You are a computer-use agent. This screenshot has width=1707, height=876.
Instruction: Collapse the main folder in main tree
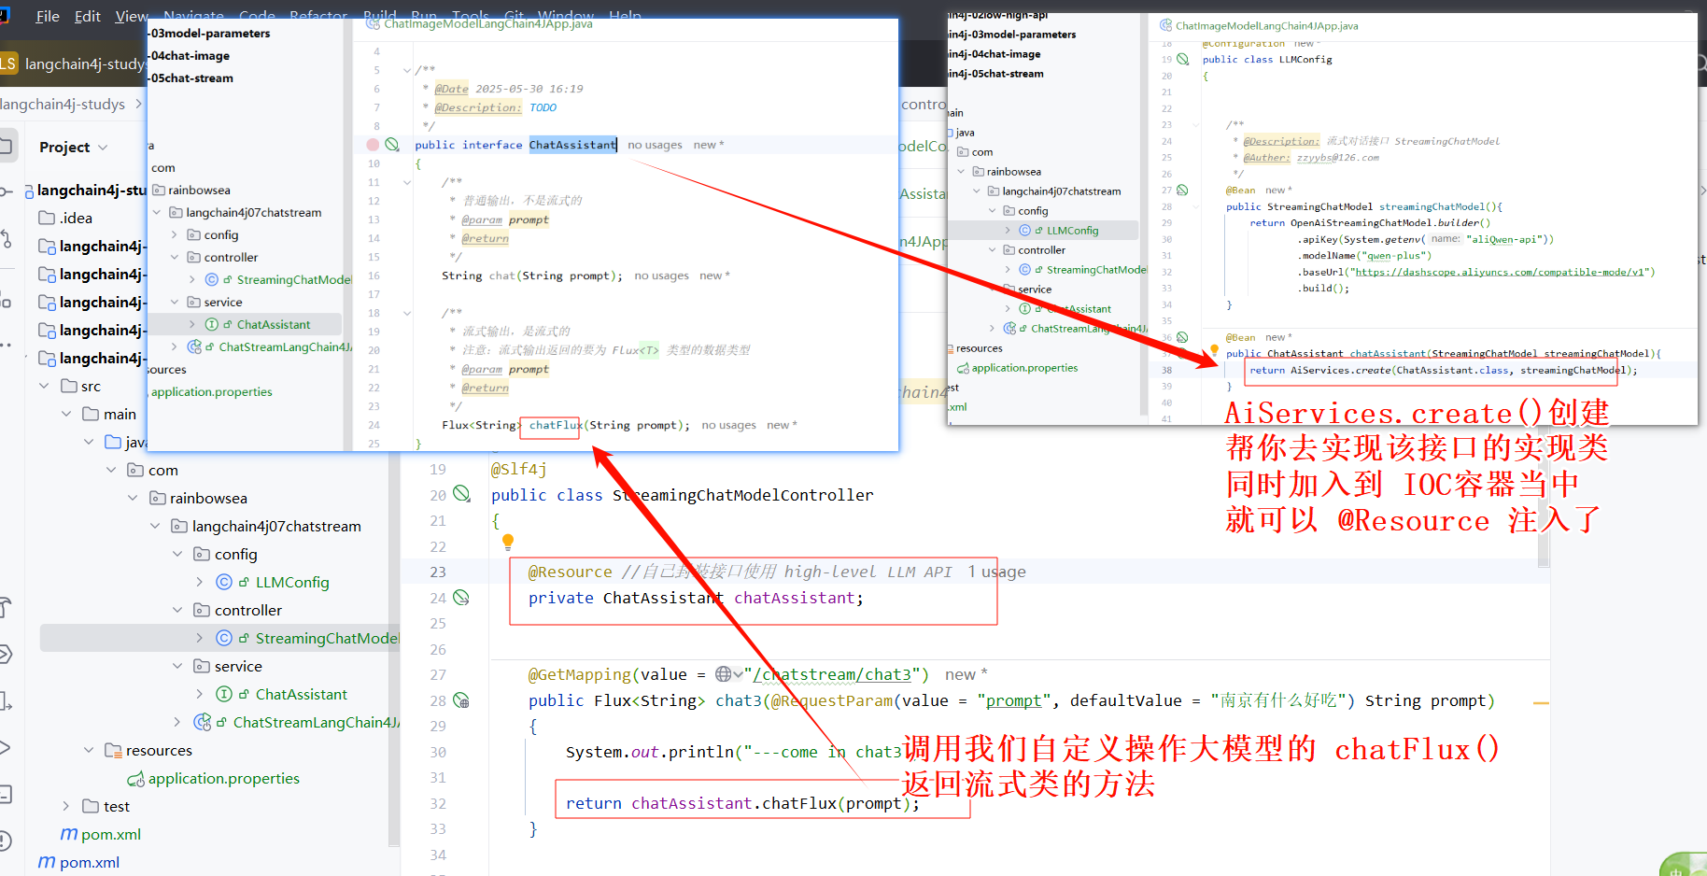coord(66,414)
